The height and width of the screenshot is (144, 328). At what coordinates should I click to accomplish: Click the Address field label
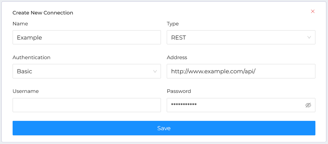click(x=177, y=58)
